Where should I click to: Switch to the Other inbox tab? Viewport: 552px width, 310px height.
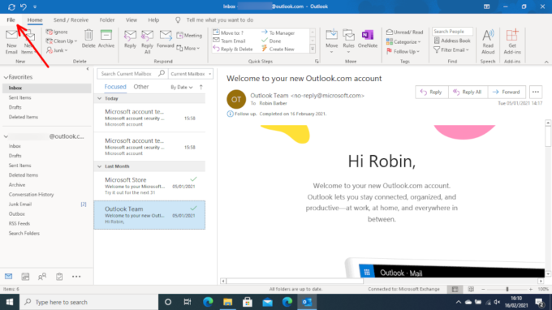point(140,87)
